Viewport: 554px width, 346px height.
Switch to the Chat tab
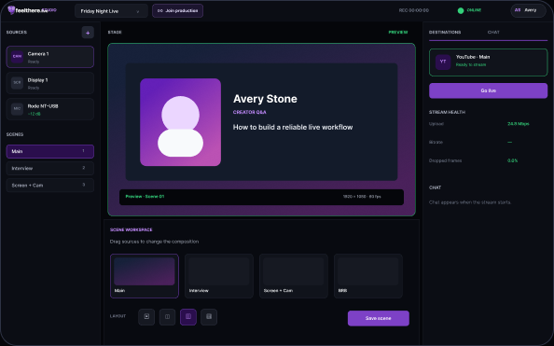pyautogui.click(x=493, y=32)
